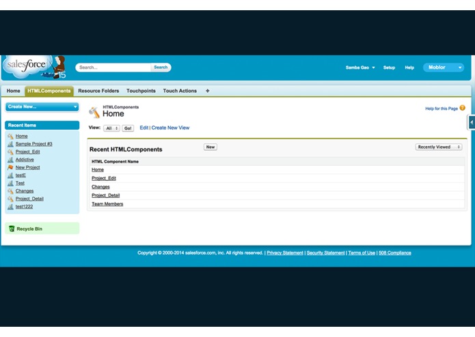This screenshot has width=475, height=337.
Task: Click the plus icon to add tabs
Action: click(208, 91)
